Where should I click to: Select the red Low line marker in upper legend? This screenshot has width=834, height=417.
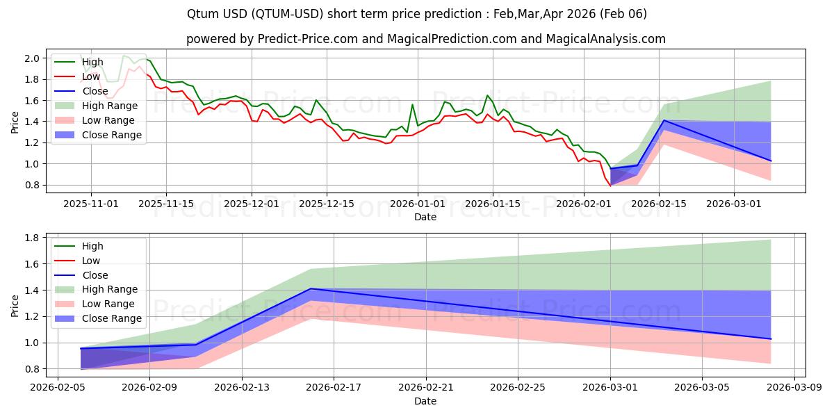coord(64,77)
